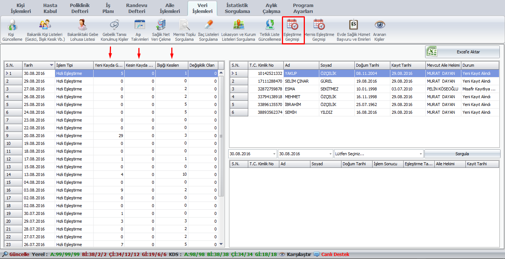Expand the start date dropdown
Screen dimensions: 505x259
point(274,154)
